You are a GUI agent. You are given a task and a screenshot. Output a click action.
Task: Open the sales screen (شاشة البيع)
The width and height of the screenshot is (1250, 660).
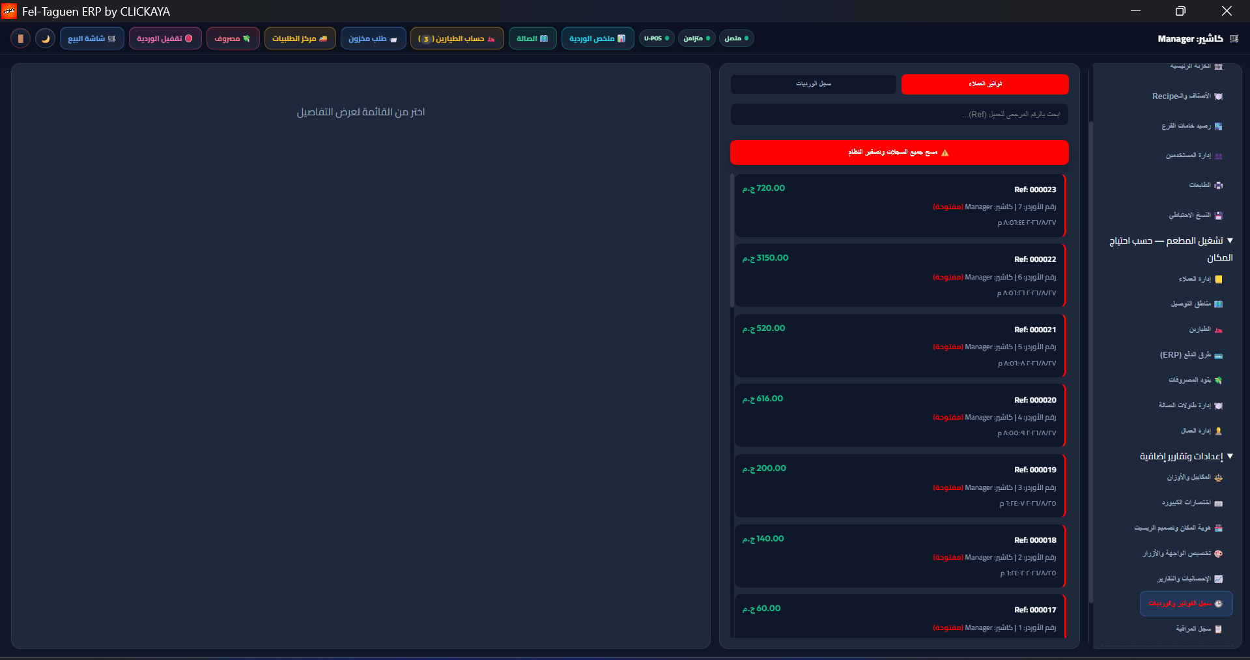[x=92, y=38]
